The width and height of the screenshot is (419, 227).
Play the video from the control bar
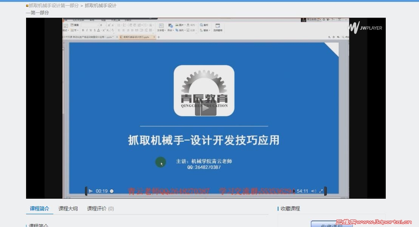pos(91,191)
